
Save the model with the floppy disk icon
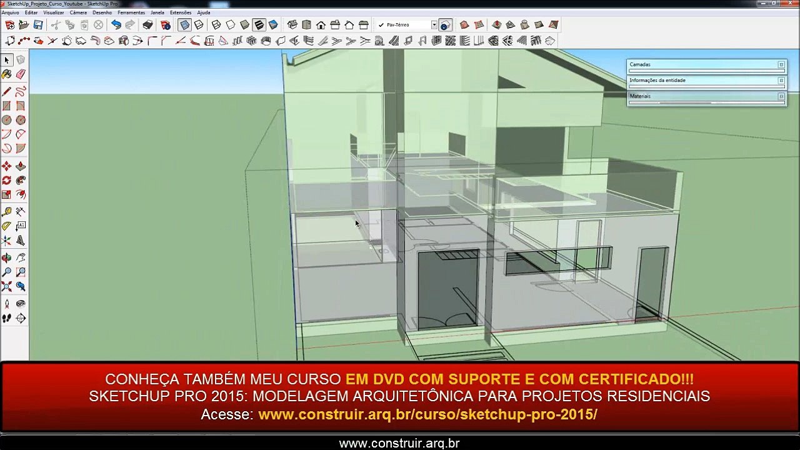coord(38,25)
